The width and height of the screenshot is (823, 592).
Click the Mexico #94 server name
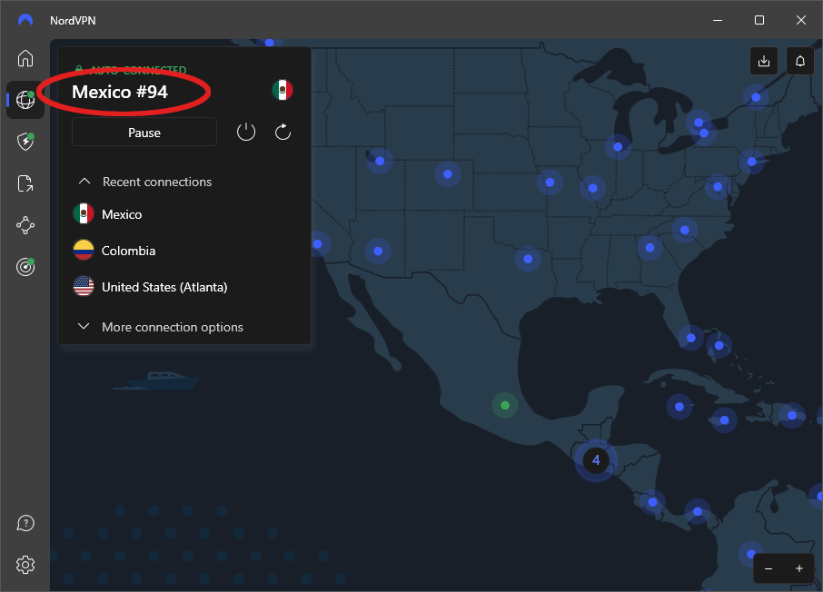120,92
